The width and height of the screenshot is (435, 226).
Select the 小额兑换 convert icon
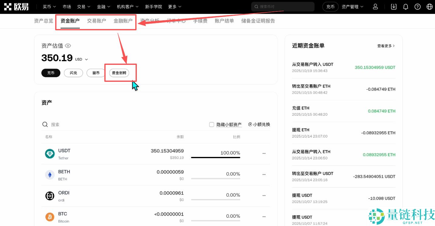point(250,124)
